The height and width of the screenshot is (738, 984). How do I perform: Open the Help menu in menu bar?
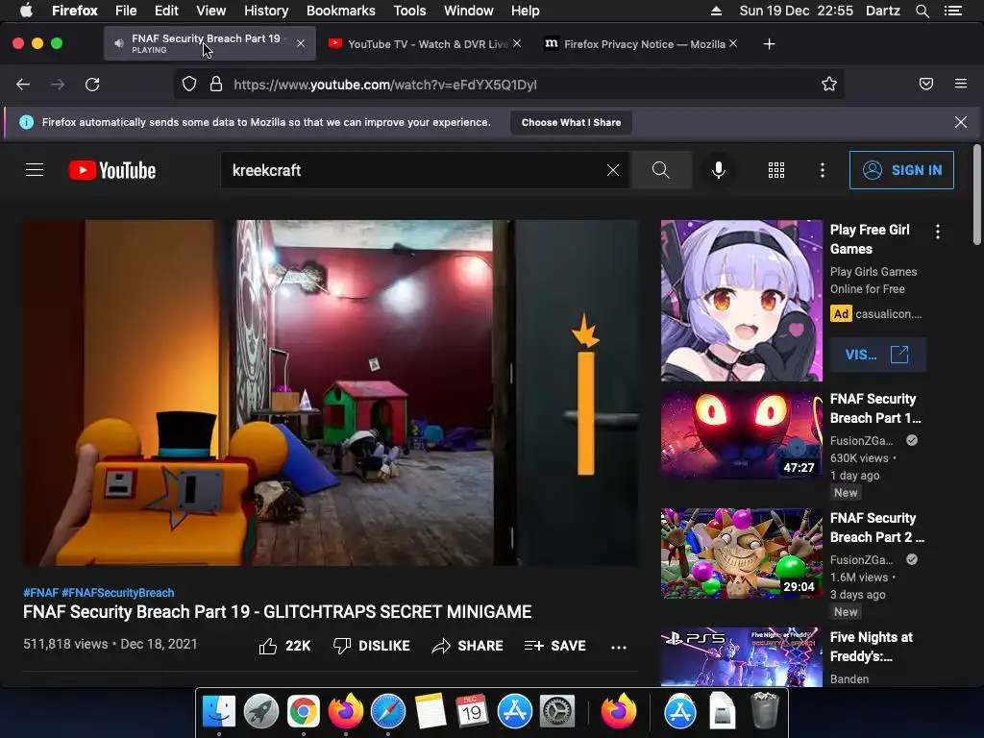click(x=526, y=11)
